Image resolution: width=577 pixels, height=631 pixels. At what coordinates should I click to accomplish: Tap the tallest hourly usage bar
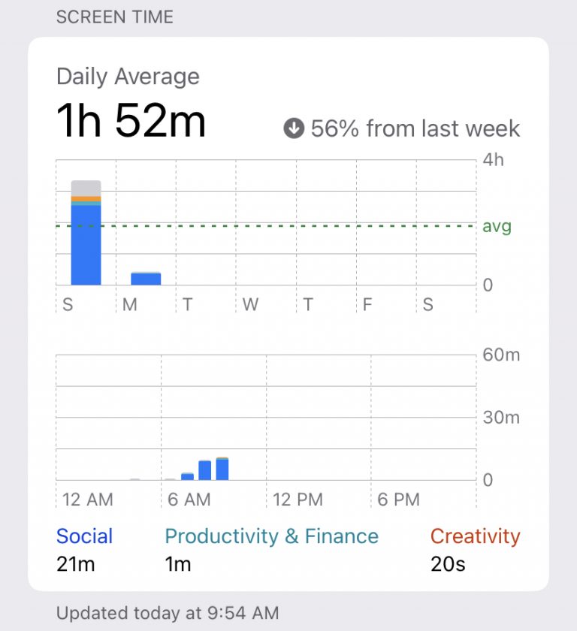pos(222,469)
